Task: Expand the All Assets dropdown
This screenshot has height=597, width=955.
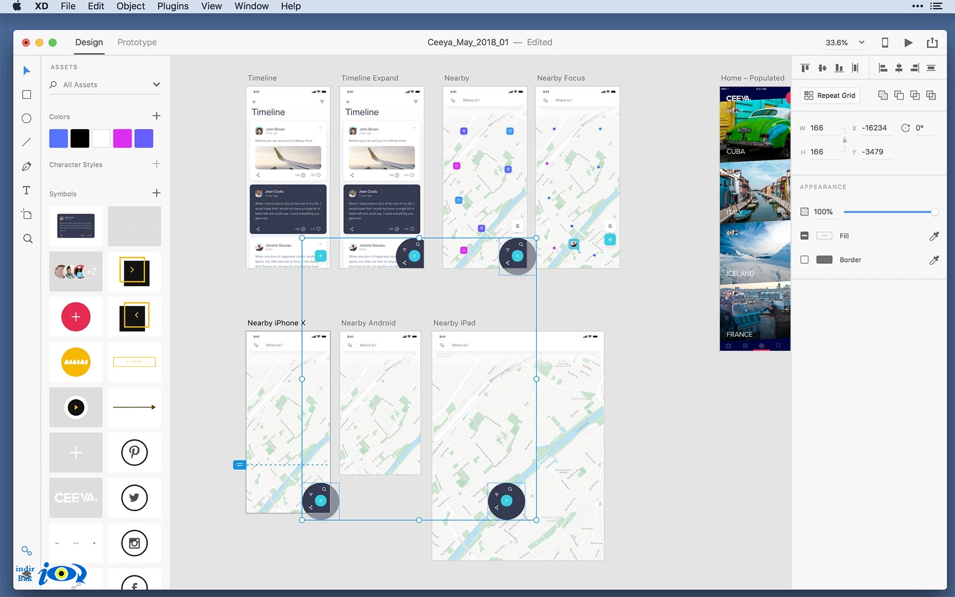Action: click(x=156, y=84)
